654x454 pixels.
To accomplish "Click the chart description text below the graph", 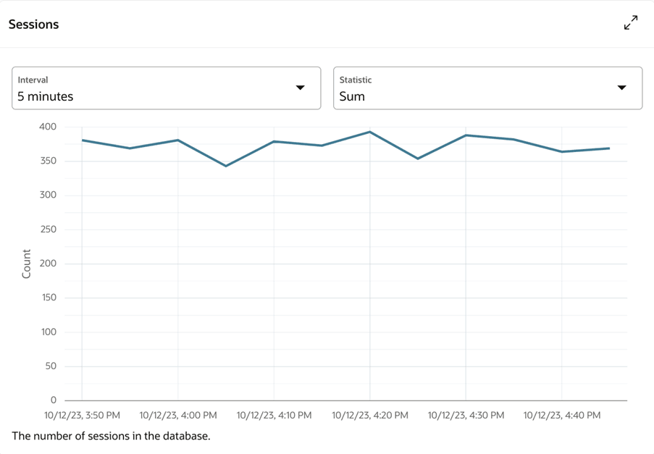I will click(x=111, y=436).
